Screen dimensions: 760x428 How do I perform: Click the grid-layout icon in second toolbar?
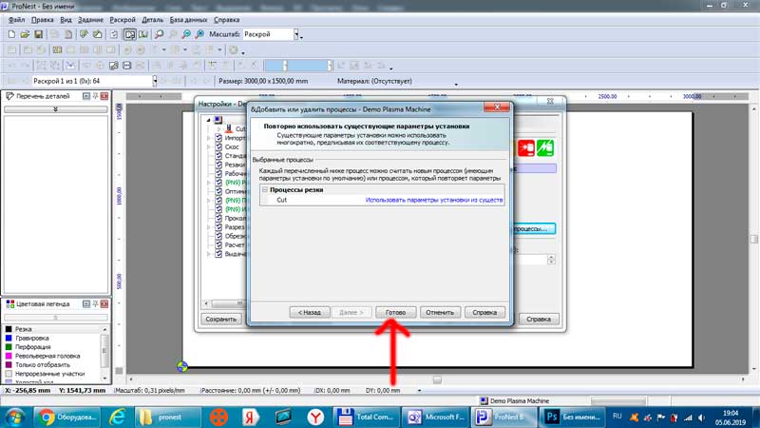[57, 50]
